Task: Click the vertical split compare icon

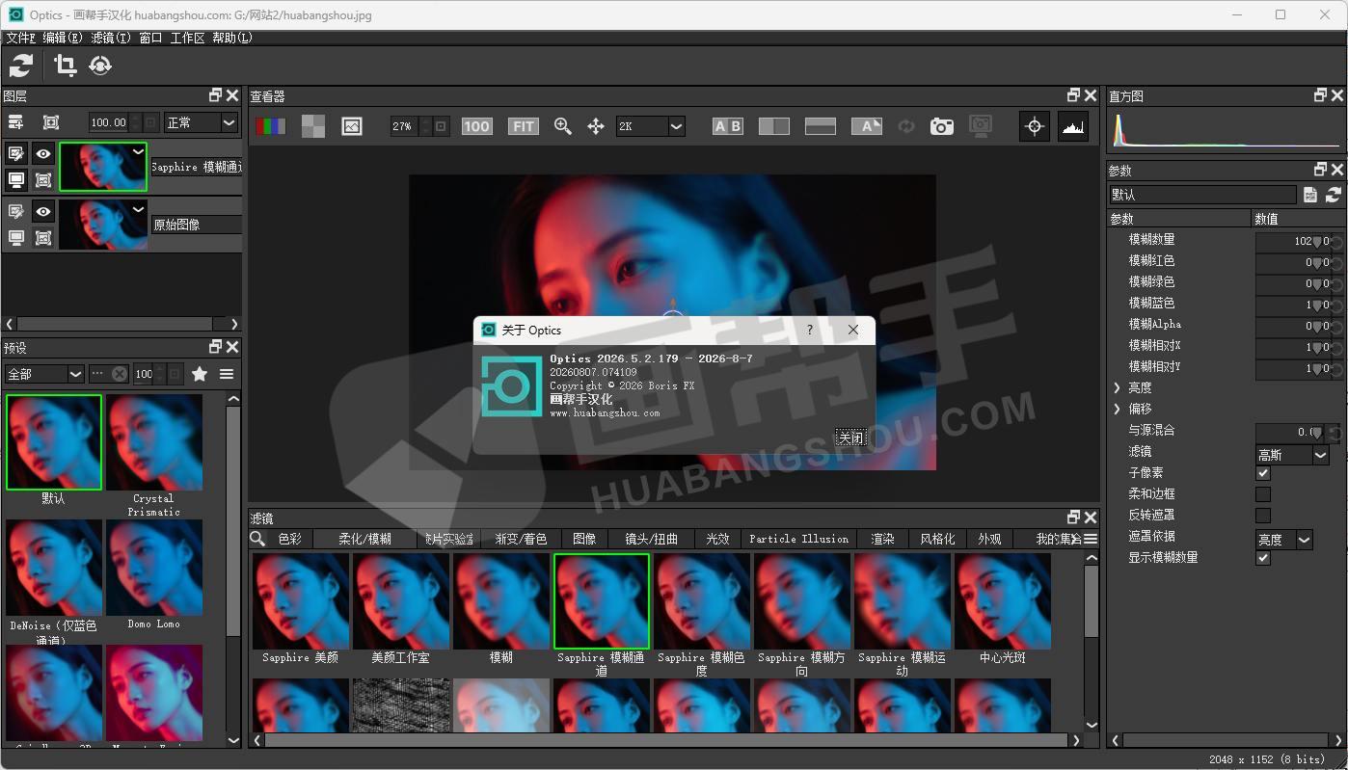Action: click(x=774, y=126)
